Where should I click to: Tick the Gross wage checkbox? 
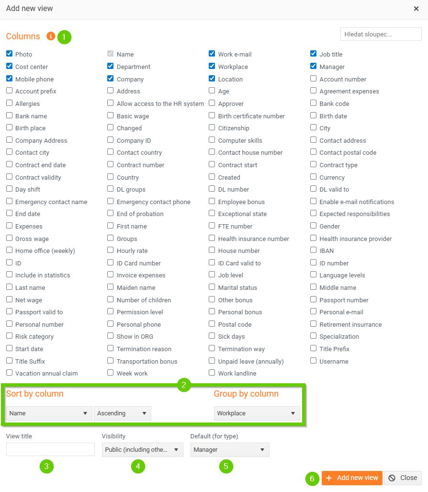[10, 238]
